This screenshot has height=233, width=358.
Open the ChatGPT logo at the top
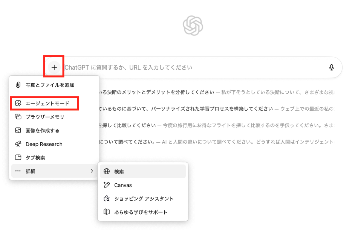(x=193, y=26)
